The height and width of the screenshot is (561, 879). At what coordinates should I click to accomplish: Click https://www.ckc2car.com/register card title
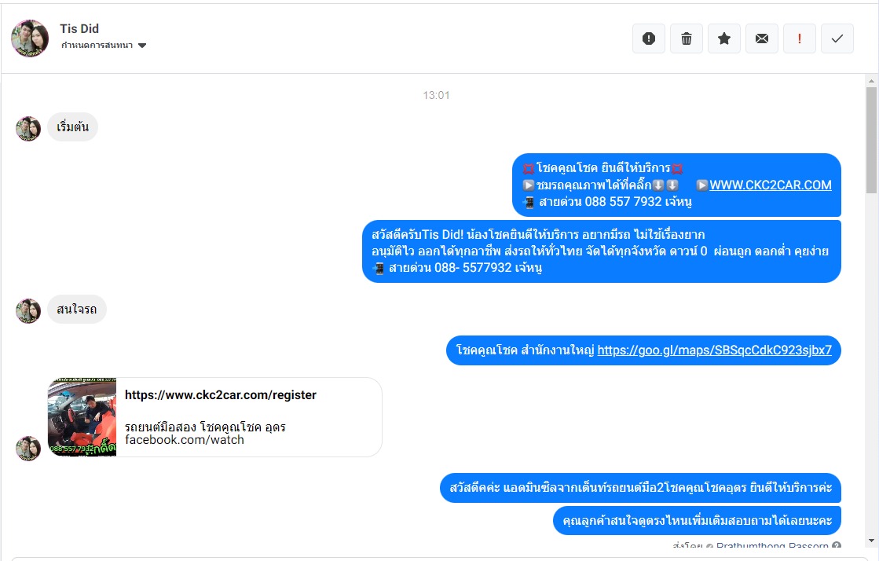pyautogui.click(x=220, y=395)
